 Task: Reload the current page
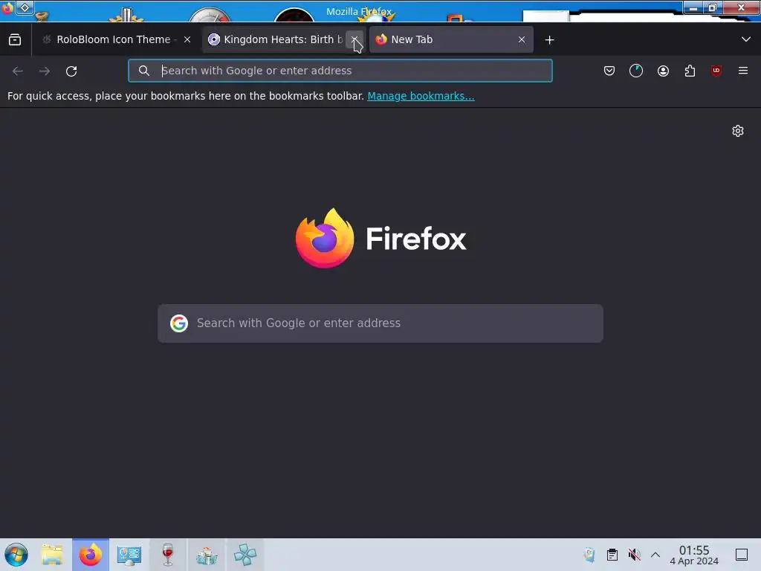click(71, 71)
